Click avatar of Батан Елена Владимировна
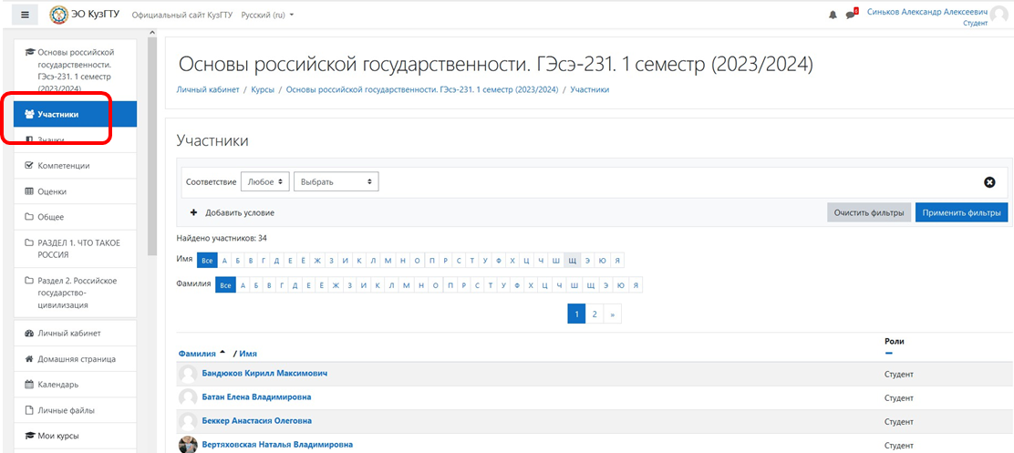Screen dimensions: 1014x453 click(x=188, y=397)
